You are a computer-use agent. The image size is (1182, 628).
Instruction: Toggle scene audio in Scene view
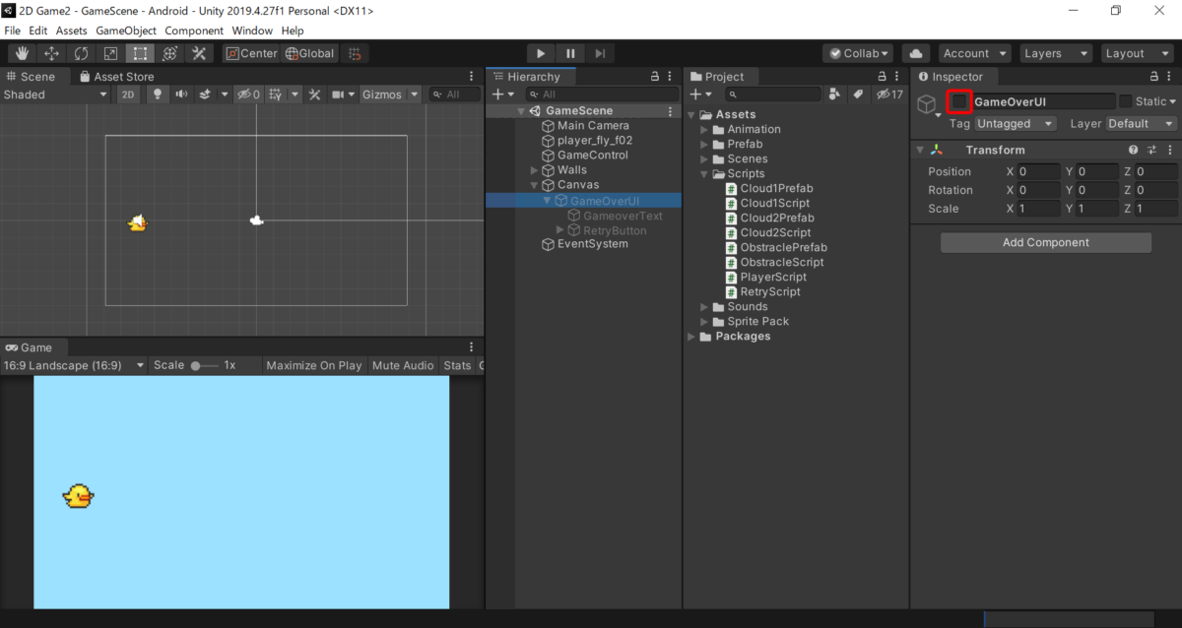(181, 94)
